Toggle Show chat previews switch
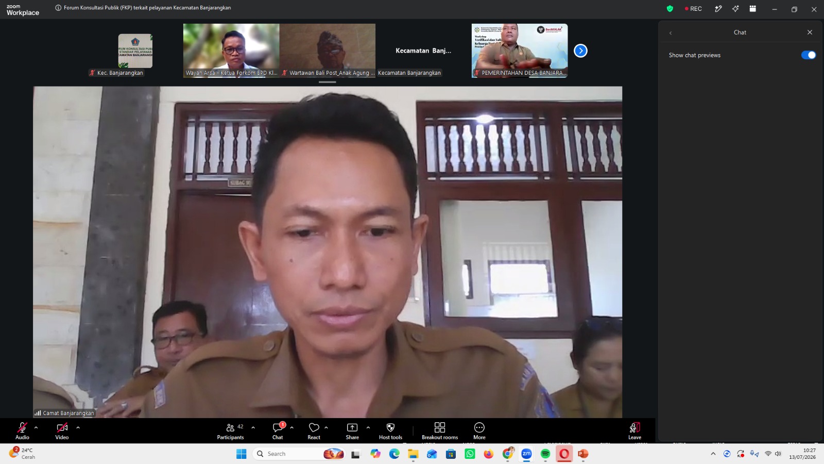 coord(808,55)
